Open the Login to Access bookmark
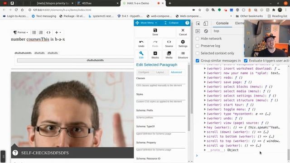Screen dimensions: 290x163 (15, 16)
